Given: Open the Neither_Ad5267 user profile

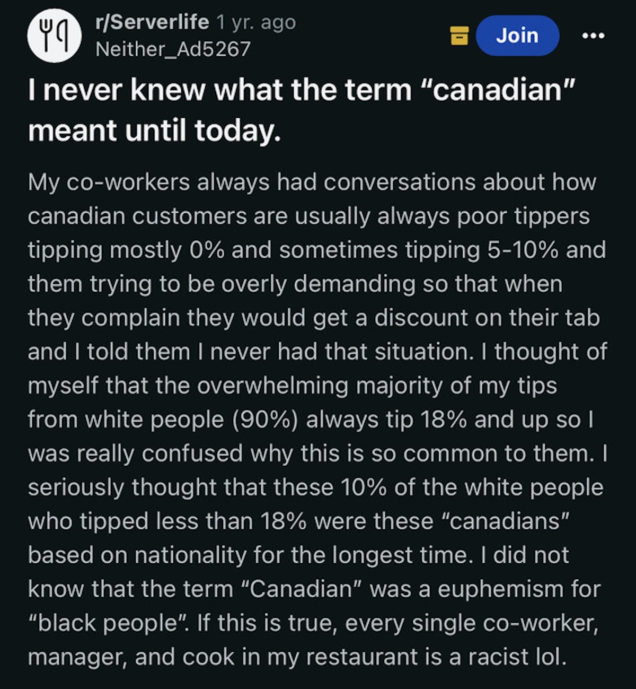Looking at the screenshot, I should (173, 49).
